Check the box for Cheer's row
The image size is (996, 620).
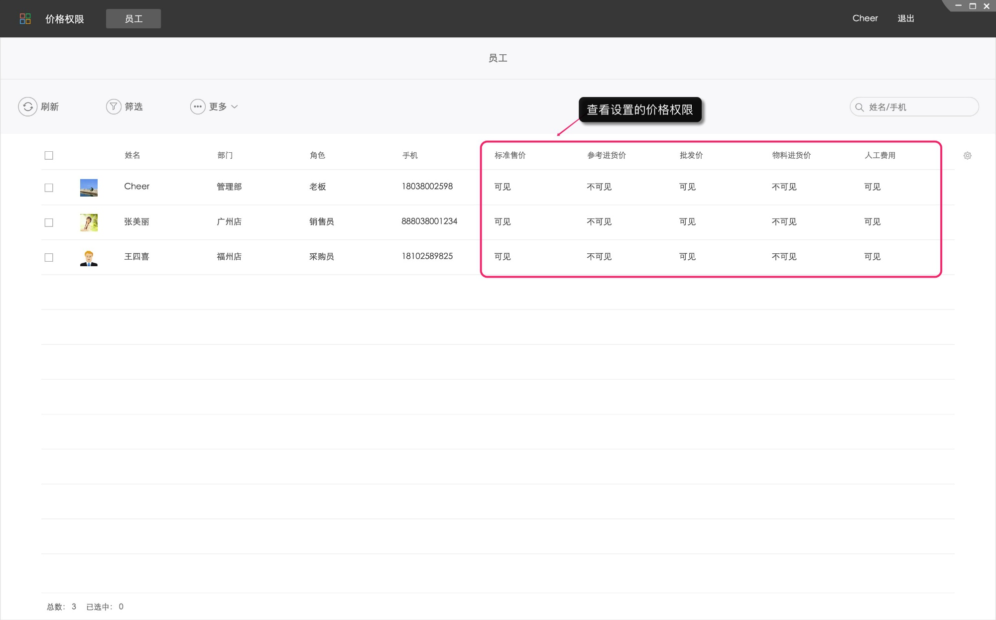coord(49,188)
